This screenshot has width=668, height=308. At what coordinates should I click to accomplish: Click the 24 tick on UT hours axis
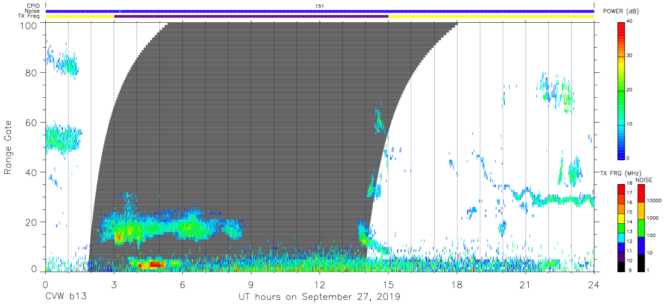pyautogui.click(x=594, y=284)
